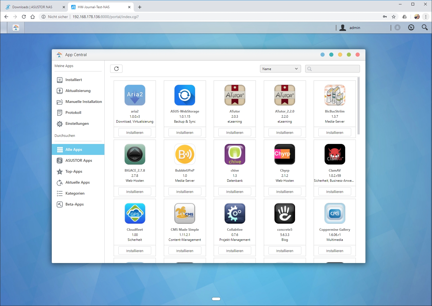The image size is (432, 306).
Task: Open a new browser tab
Action: click(140, 7)
